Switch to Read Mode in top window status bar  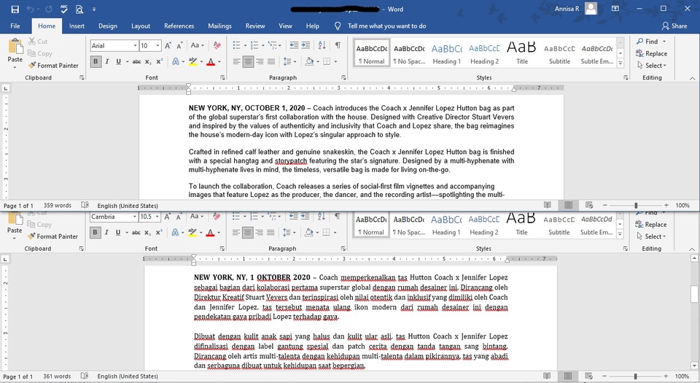[548, 205]
